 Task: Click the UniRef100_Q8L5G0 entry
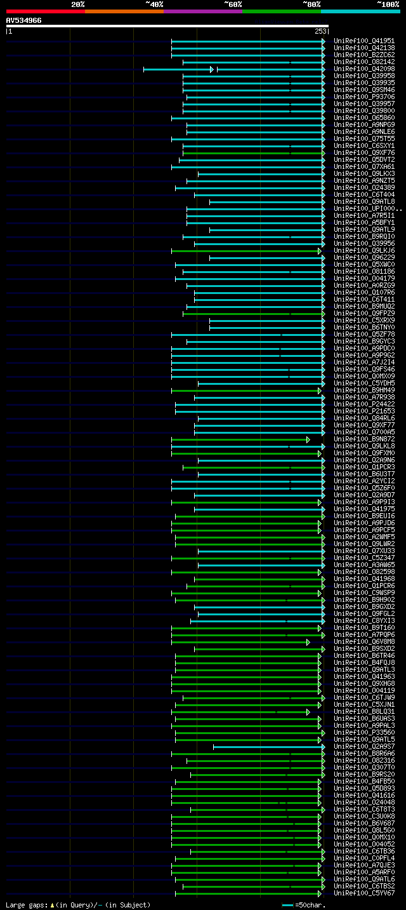tap(364, 831)
